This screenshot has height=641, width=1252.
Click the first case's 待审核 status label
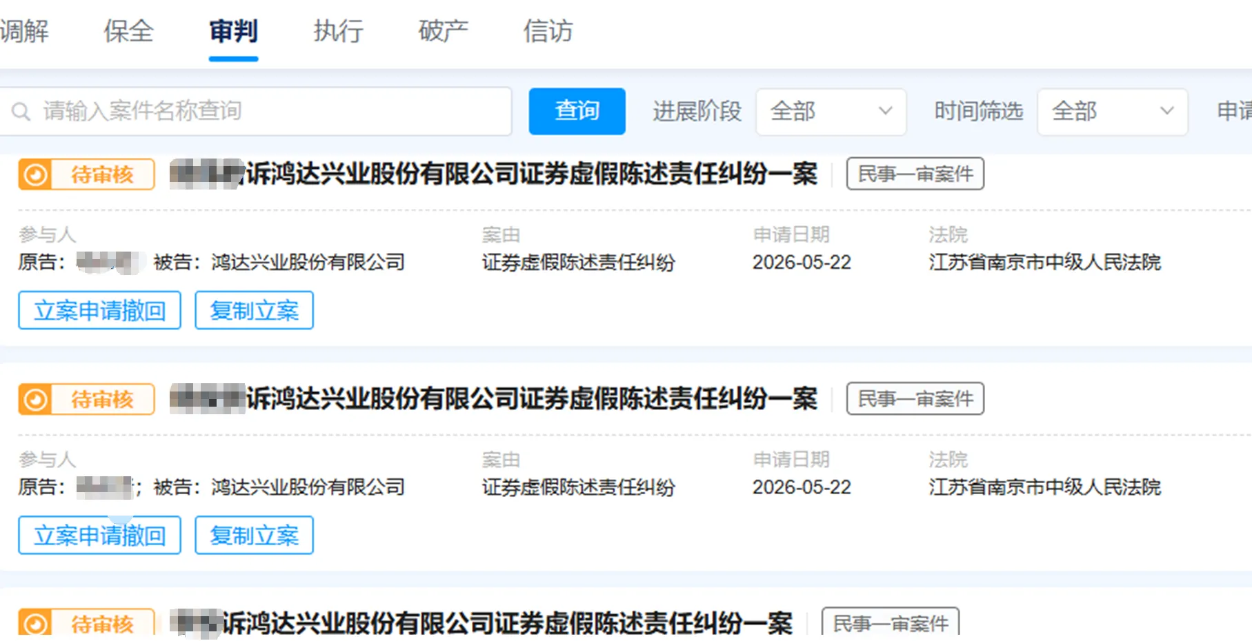(102, 174)
